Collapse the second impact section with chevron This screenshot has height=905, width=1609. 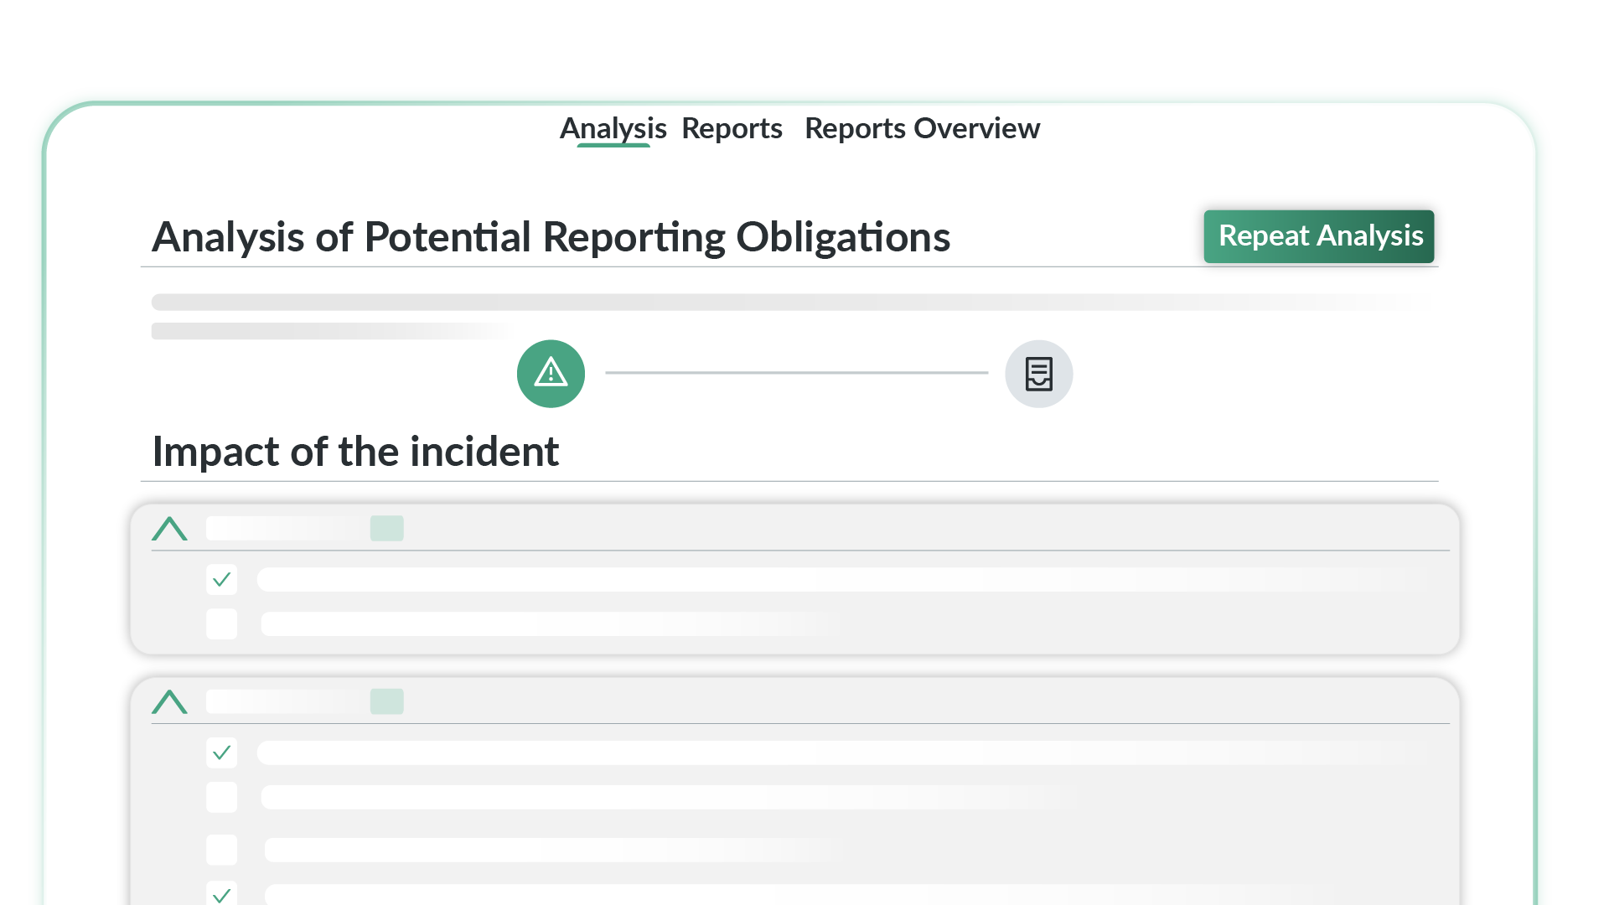(169, 702)
